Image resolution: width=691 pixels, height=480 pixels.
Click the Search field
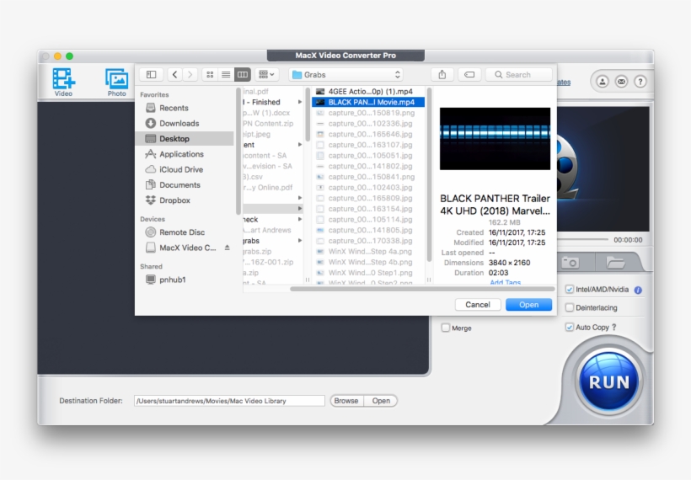(x=519, y=74)
